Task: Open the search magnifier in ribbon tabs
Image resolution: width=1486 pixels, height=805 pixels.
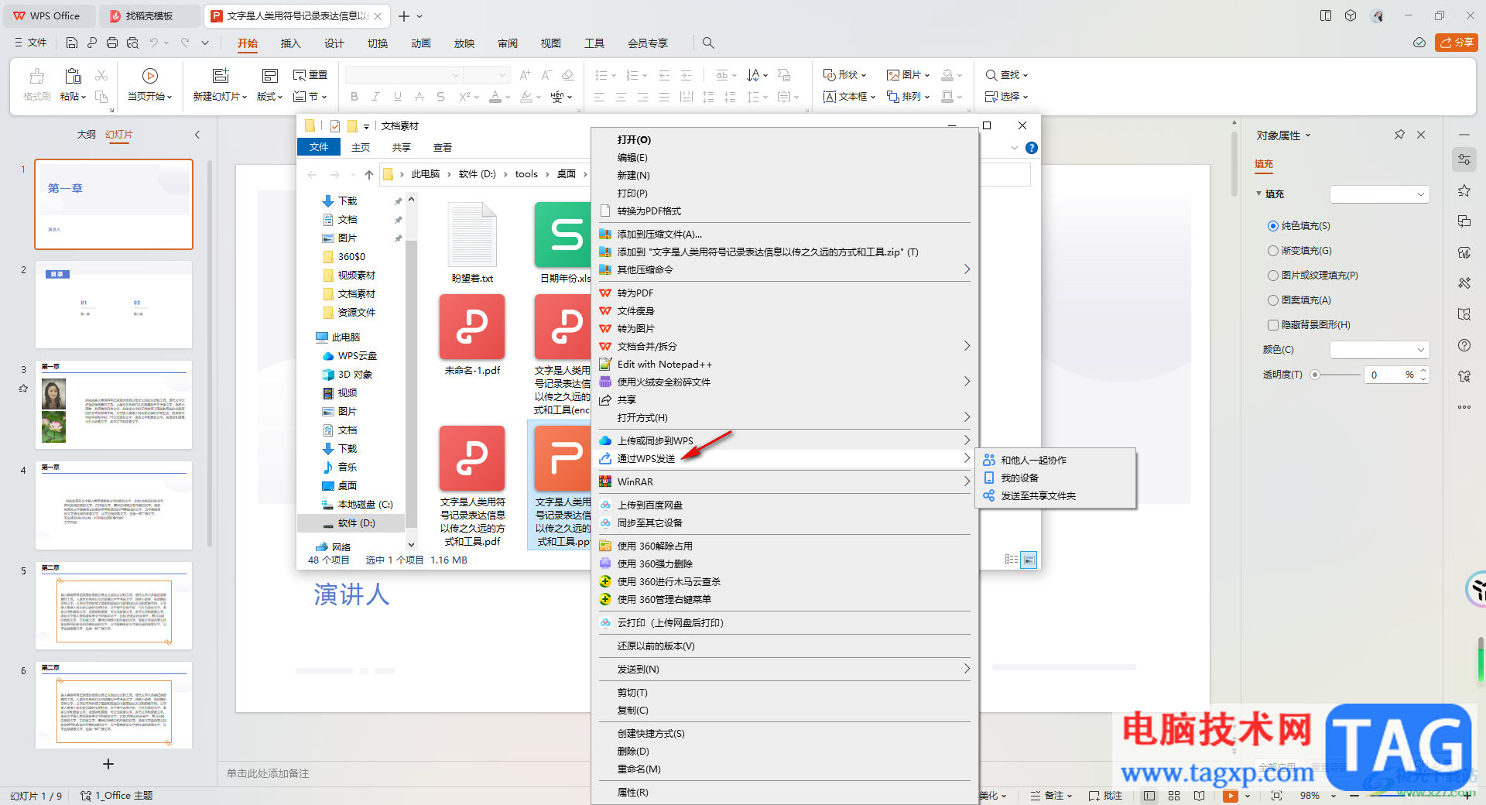Action: coord(708,43)
